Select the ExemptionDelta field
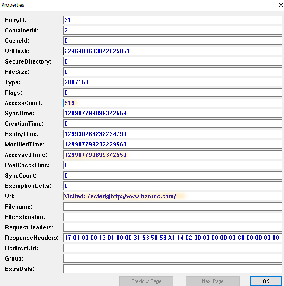284x286 pixels. [172, 186]
